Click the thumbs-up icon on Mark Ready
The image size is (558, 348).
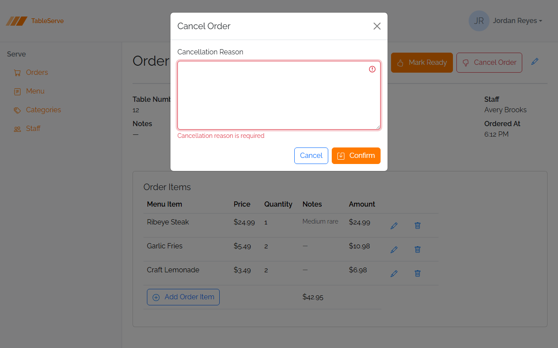400,63
